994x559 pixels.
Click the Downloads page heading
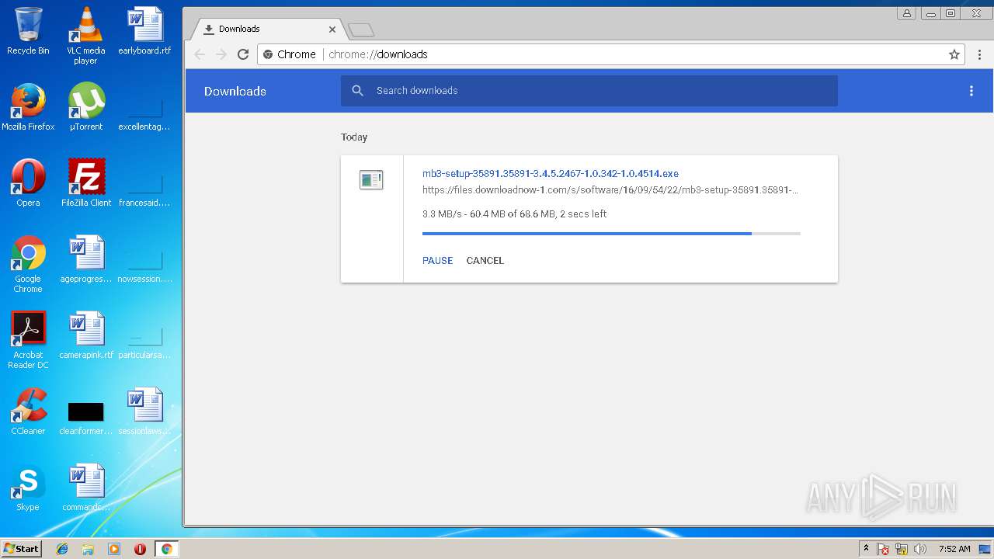coord(235,91)
